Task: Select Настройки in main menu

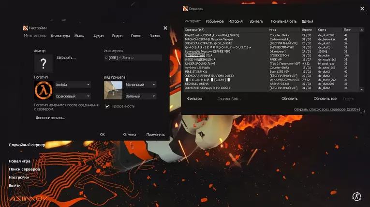Action: pyautogui.click(x=19, y=178)
